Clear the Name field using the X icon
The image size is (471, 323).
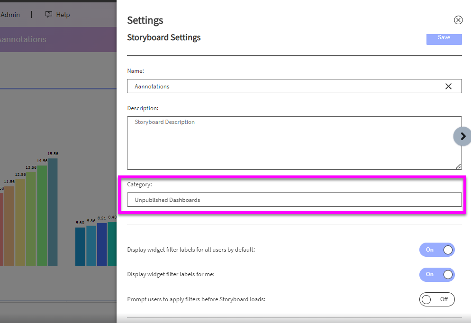[448, 86]
